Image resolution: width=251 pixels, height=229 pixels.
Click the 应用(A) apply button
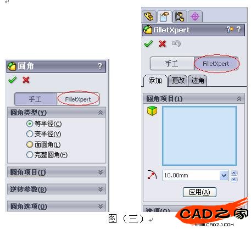coord(199,192)
